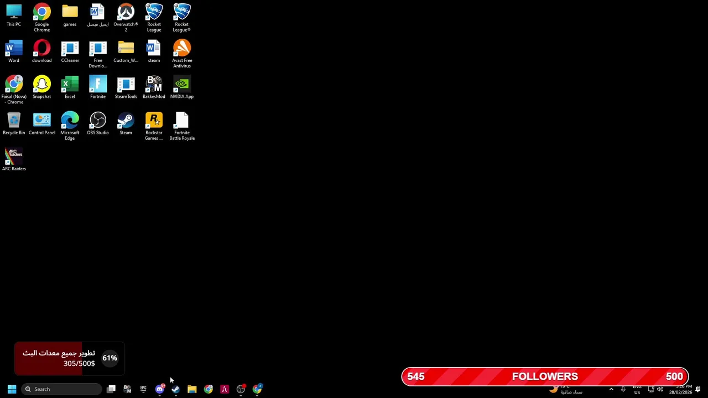Select the SteamTools desktop icon
Image resolution: width=708 pixels, height=398 pixels.
(x=126, y=87)
